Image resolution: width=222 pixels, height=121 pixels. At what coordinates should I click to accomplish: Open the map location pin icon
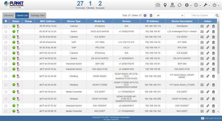(x=165, y=5)
